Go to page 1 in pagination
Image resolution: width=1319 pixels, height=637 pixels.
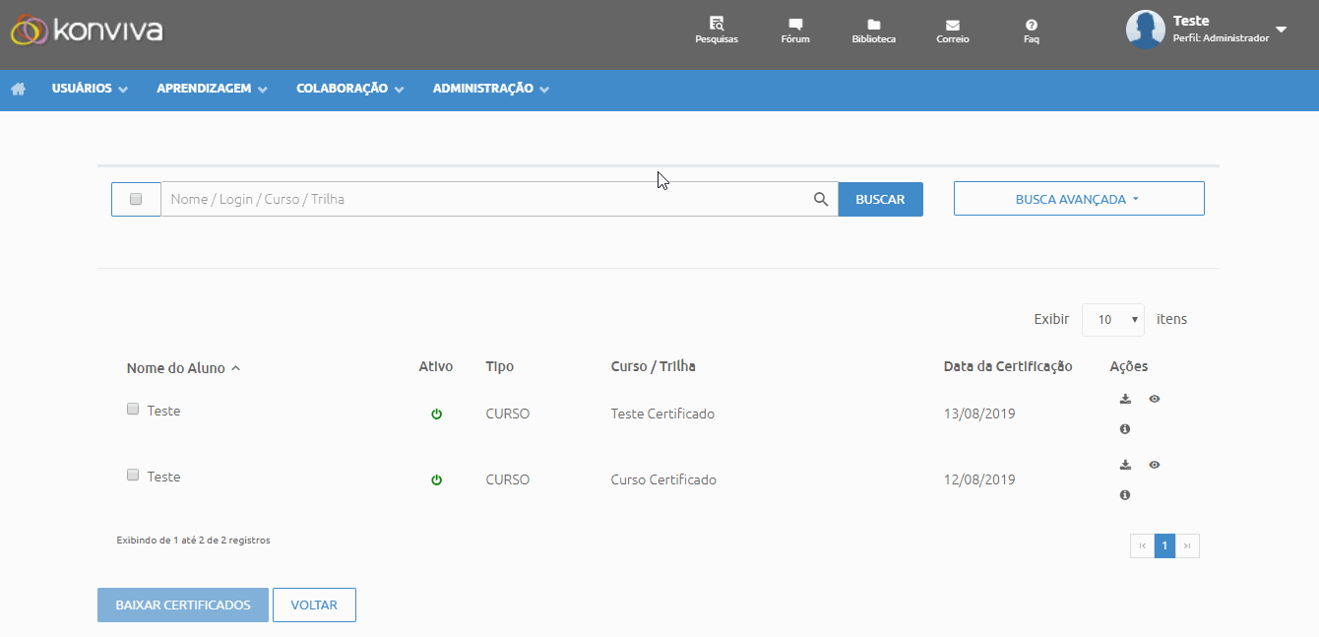click(x=1165, y=545)
